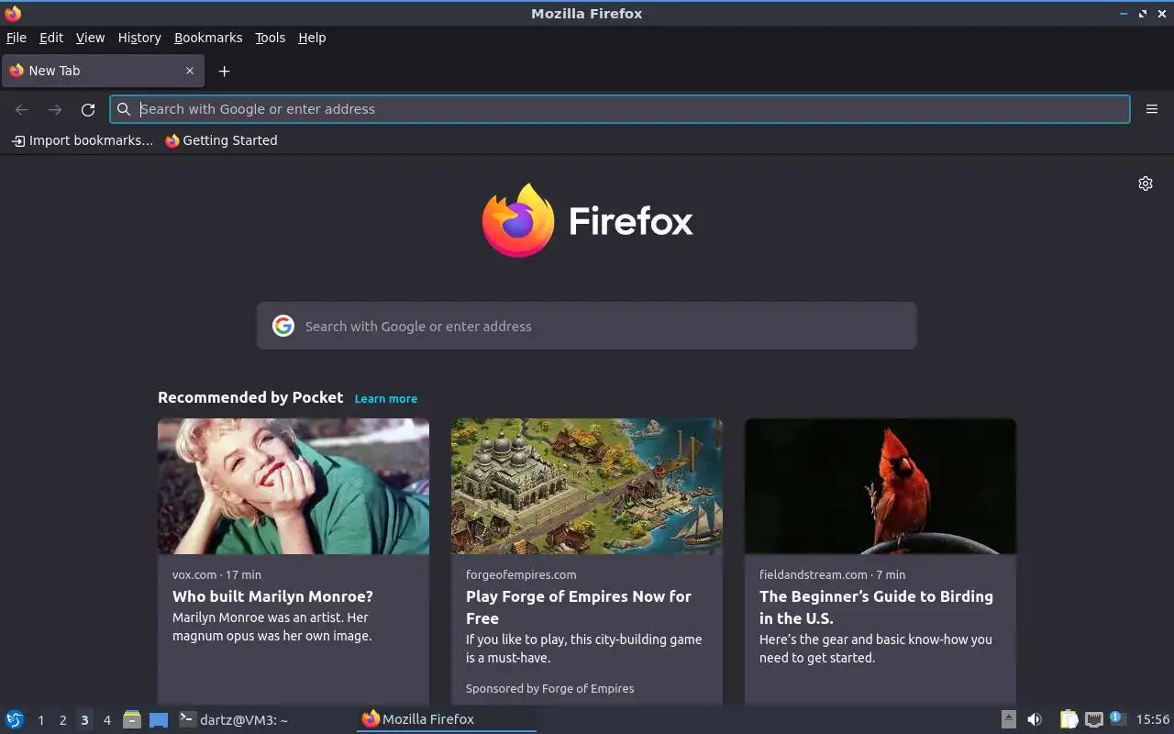Reload the current page

pyautogui.click(x=88, y=109)
